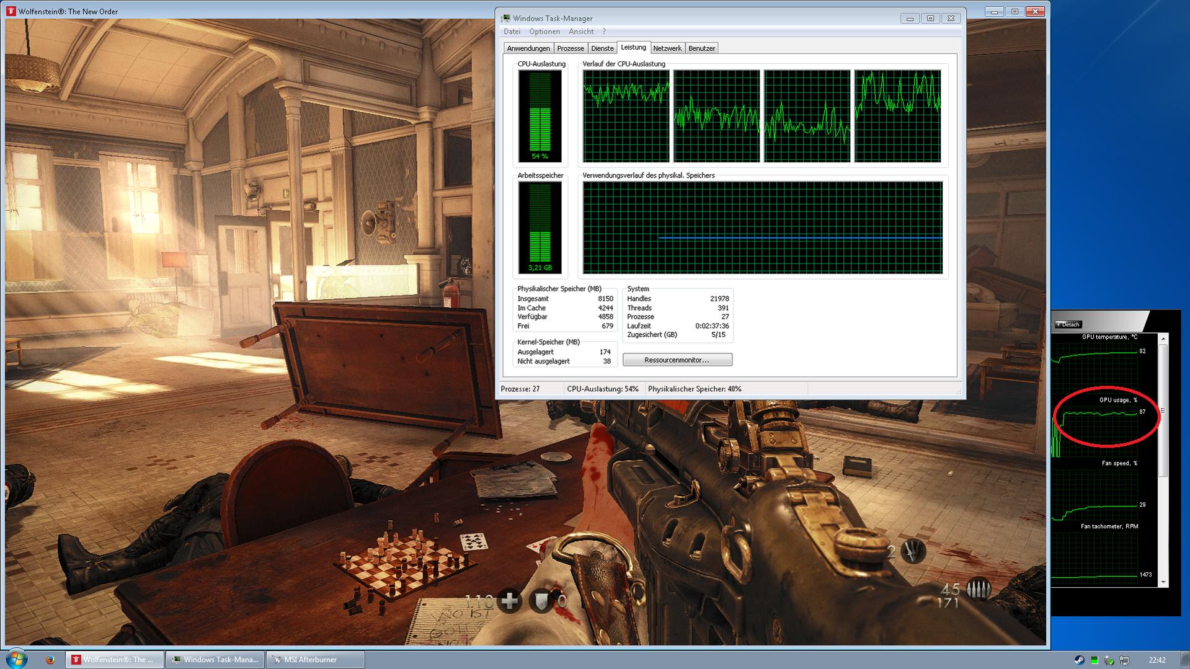This screenshot has height=669, width=1190.
Task: Click the Im Cache 4244 value
Action: (605, 308)
